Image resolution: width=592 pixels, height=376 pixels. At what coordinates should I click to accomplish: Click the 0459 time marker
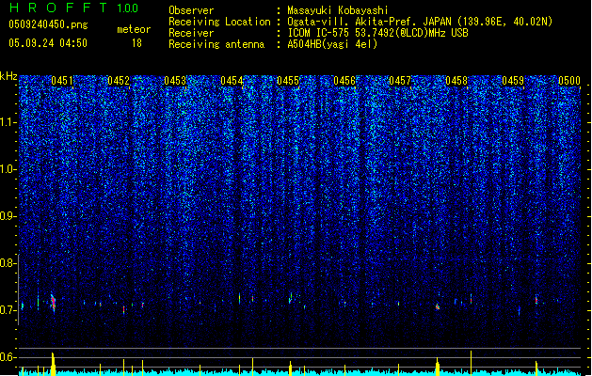pyautogui.click(x=513, y=81)
